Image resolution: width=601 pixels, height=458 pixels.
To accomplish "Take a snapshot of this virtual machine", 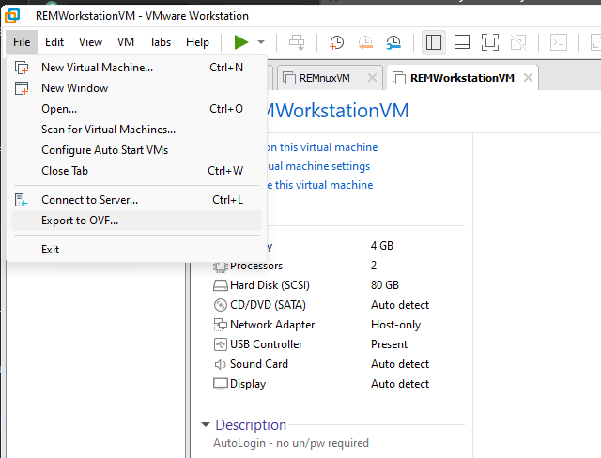I will point(336,42).
